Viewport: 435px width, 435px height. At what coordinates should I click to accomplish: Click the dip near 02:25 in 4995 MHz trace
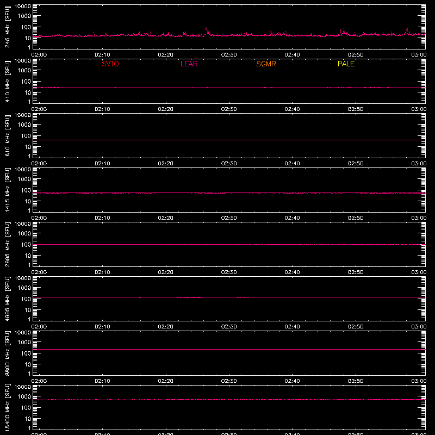pyautogui.click(x=189, y=297)
